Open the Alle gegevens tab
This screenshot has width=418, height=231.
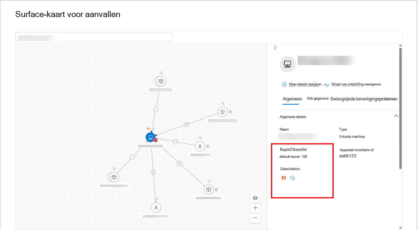[x=318, y=99]
